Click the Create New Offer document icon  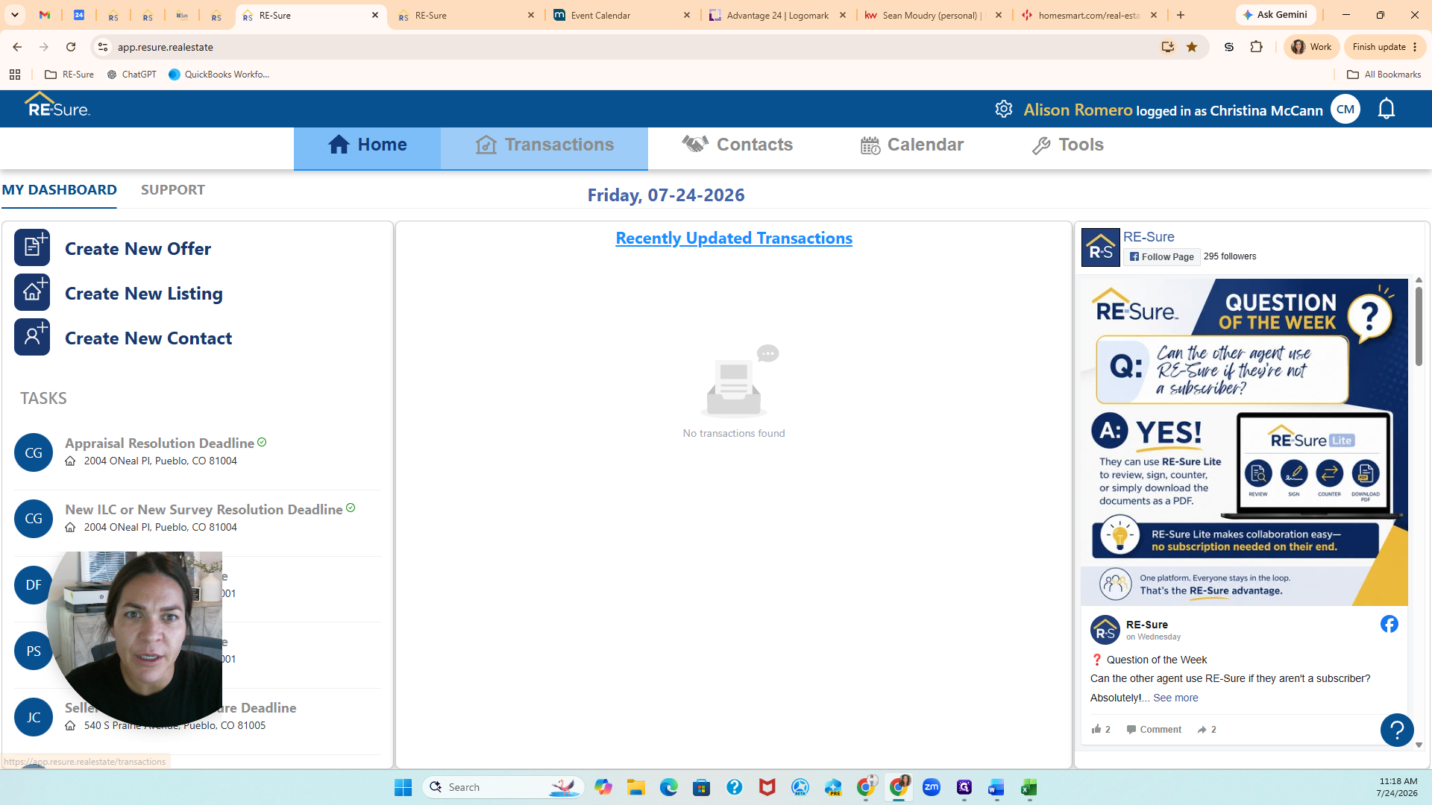coord(32,247)
